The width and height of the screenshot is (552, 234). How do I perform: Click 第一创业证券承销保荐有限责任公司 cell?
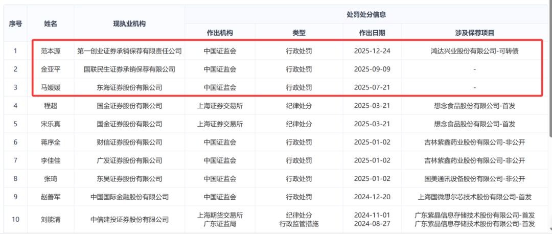[129, 51]
